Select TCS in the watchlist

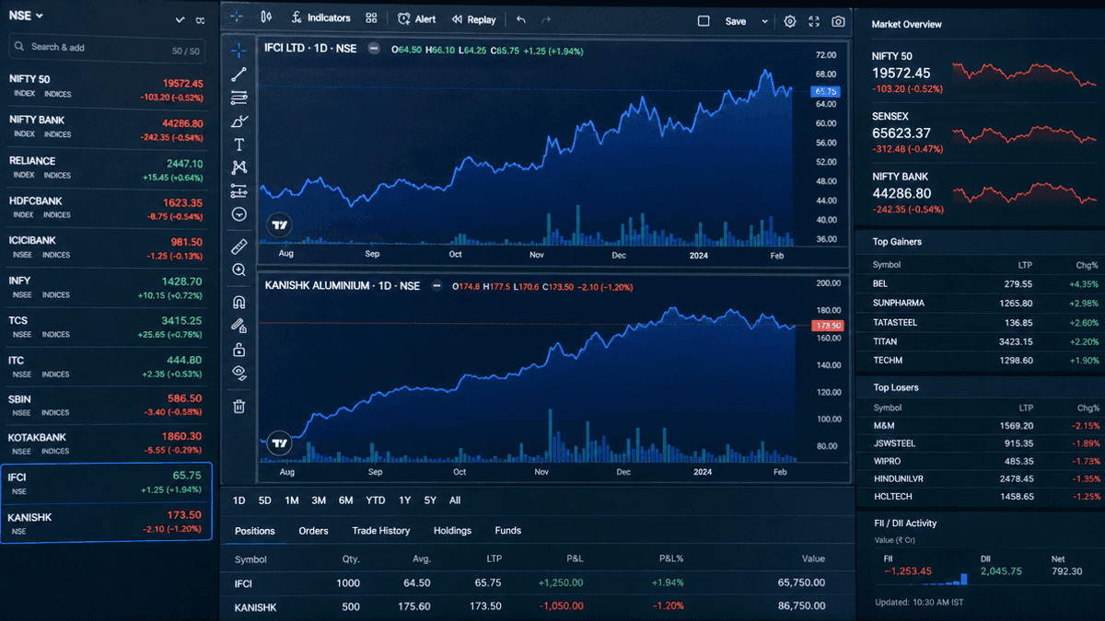click(x=107, y=328)
